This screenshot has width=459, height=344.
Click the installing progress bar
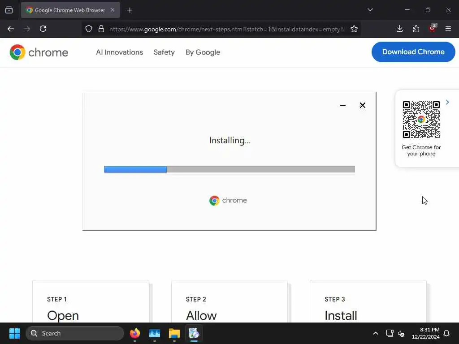point(229,169)
